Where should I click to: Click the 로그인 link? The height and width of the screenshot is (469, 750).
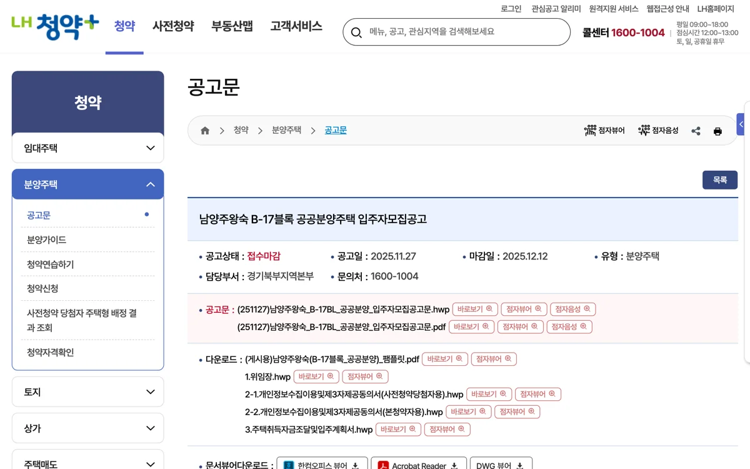point(511,9)
